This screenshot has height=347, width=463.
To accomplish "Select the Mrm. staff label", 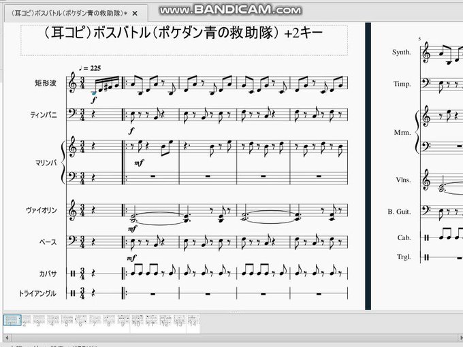I will 402,133.
